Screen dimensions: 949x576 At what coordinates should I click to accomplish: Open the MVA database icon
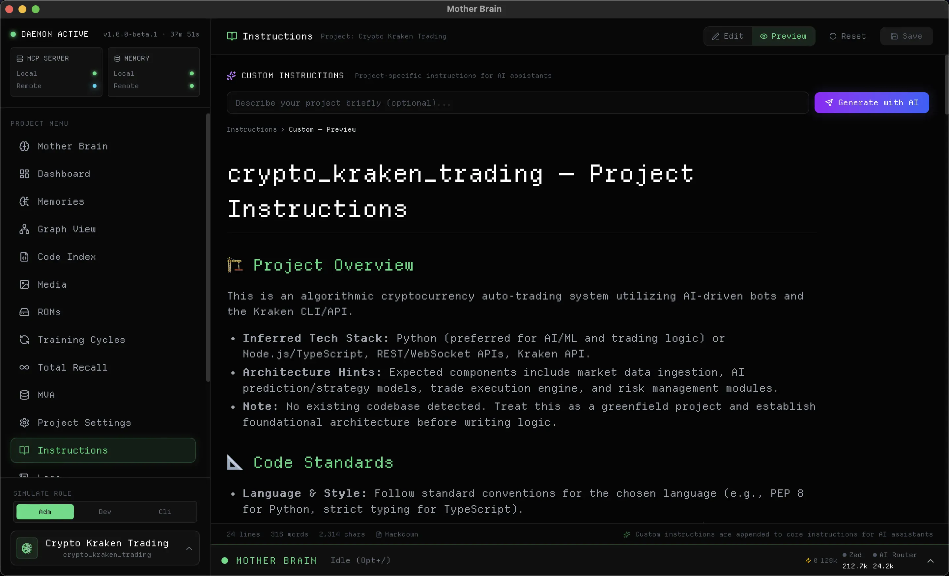[24, 395]
